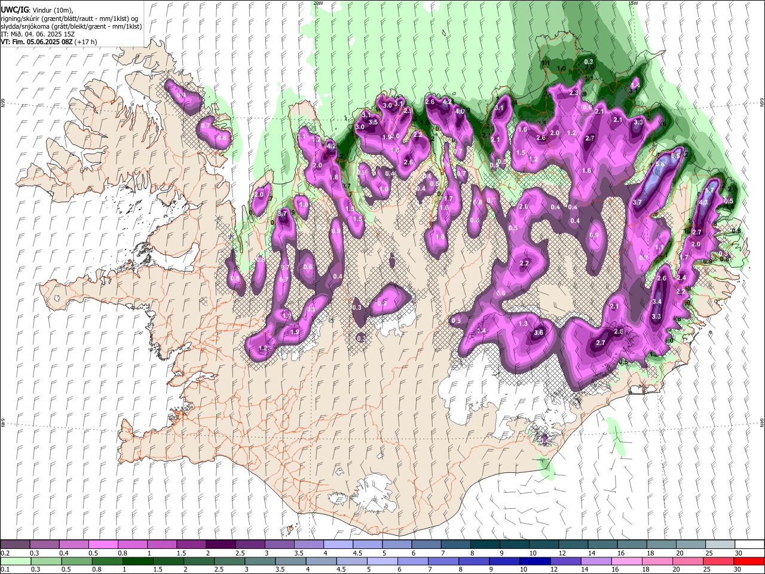Select the bright red rain swatch at 30
Image resolution: width=765 pixels, height=574 pixels.
[748, 561]
